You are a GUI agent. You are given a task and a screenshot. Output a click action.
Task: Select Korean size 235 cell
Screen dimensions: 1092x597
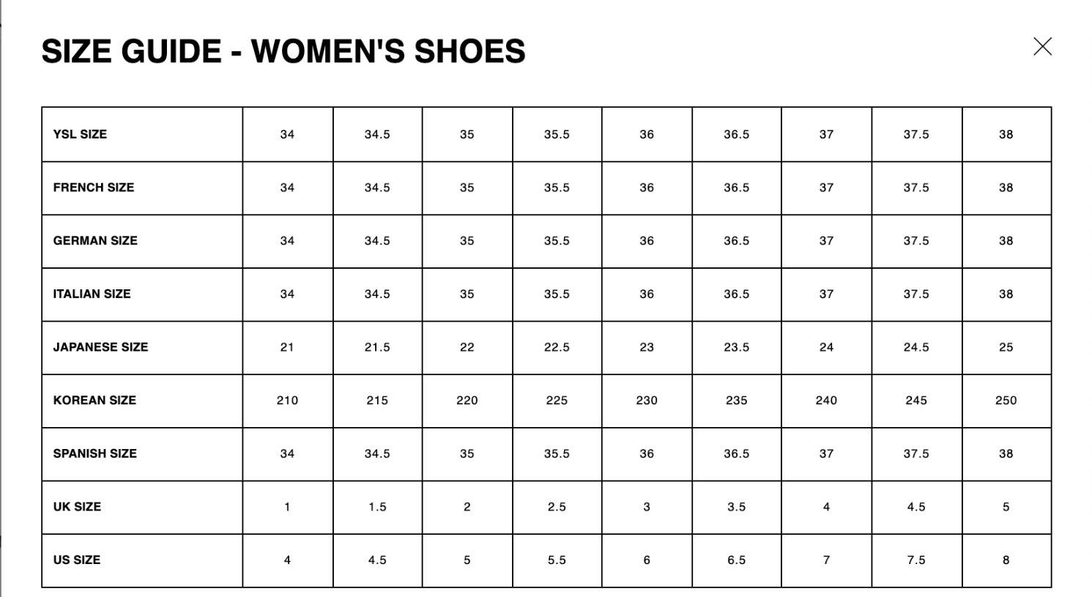tap(737, 401)
